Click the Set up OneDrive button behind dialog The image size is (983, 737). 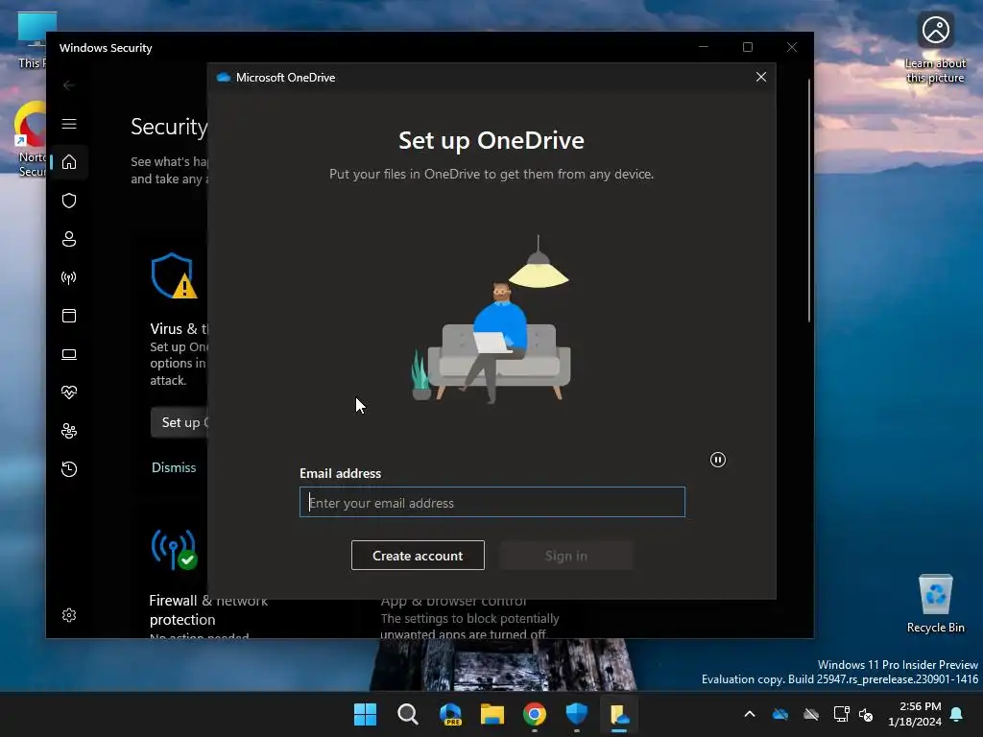[x=180, y=422]
